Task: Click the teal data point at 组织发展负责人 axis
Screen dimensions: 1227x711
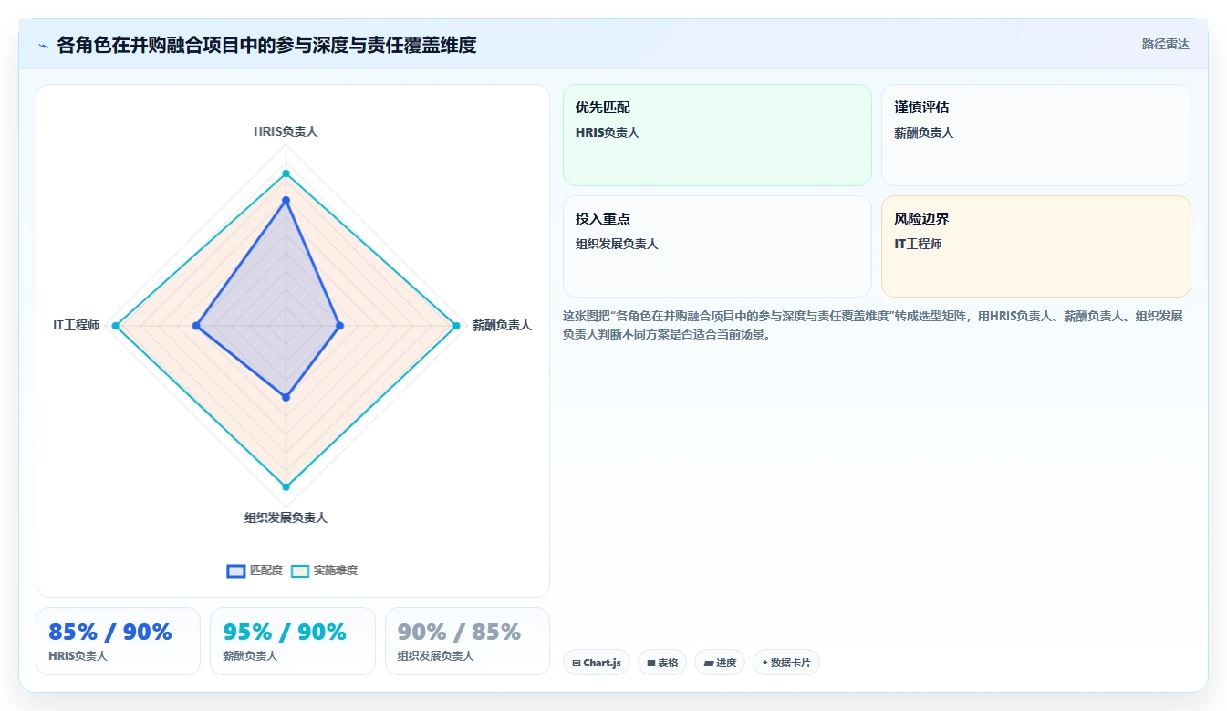Action: click(x=286, y=486)
